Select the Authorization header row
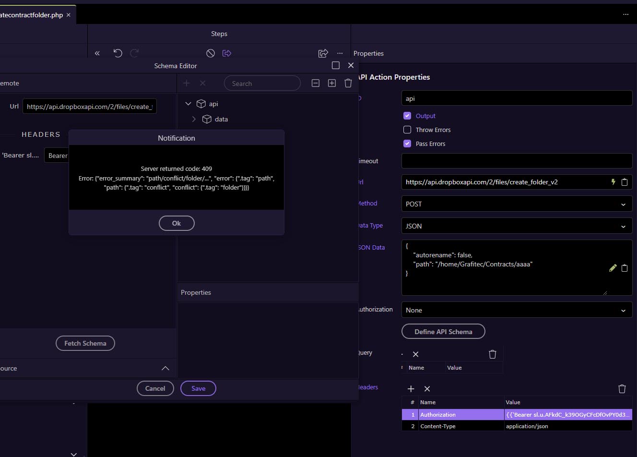 [x=517, y=415]
